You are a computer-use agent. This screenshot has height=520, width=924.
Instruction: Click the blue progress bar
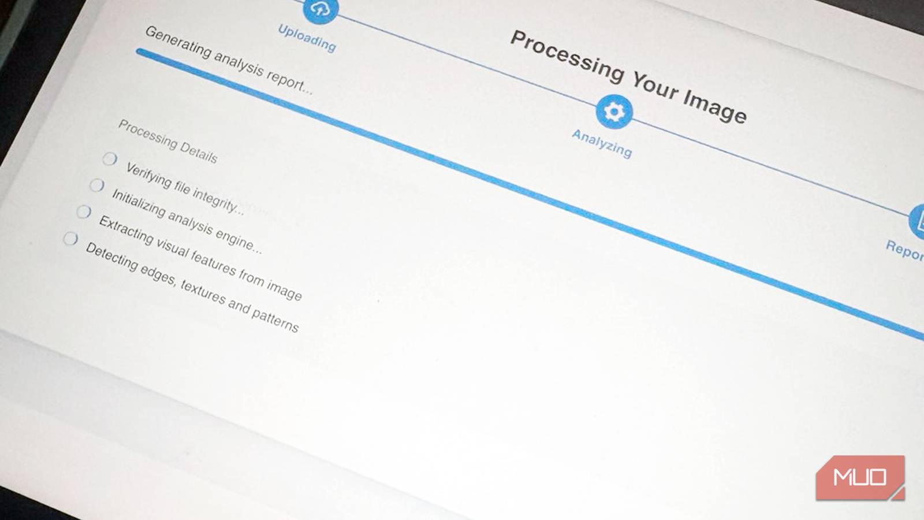[530, 194]
